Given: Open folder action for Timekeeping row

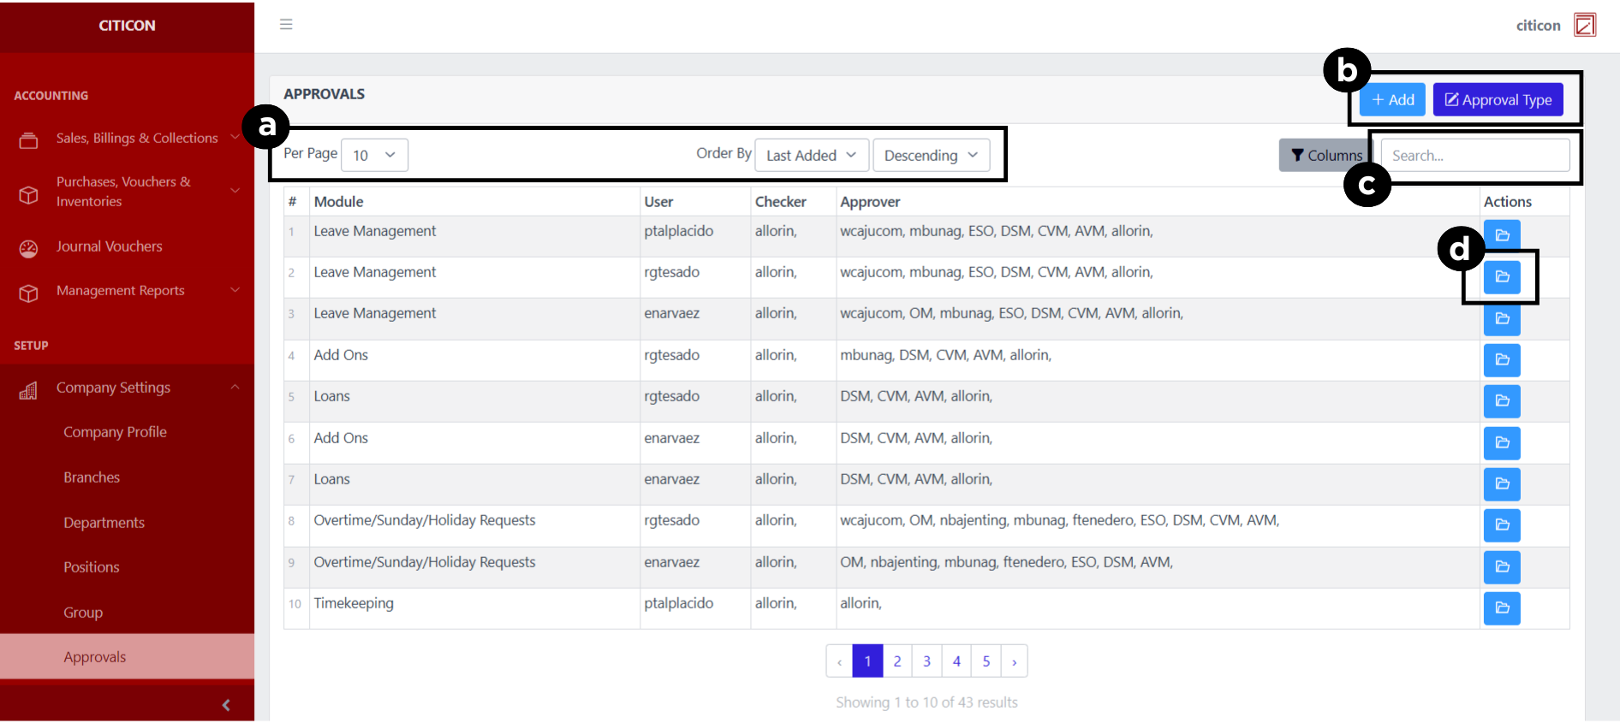Looking at the screenshot, I should tap(1501, 608).
